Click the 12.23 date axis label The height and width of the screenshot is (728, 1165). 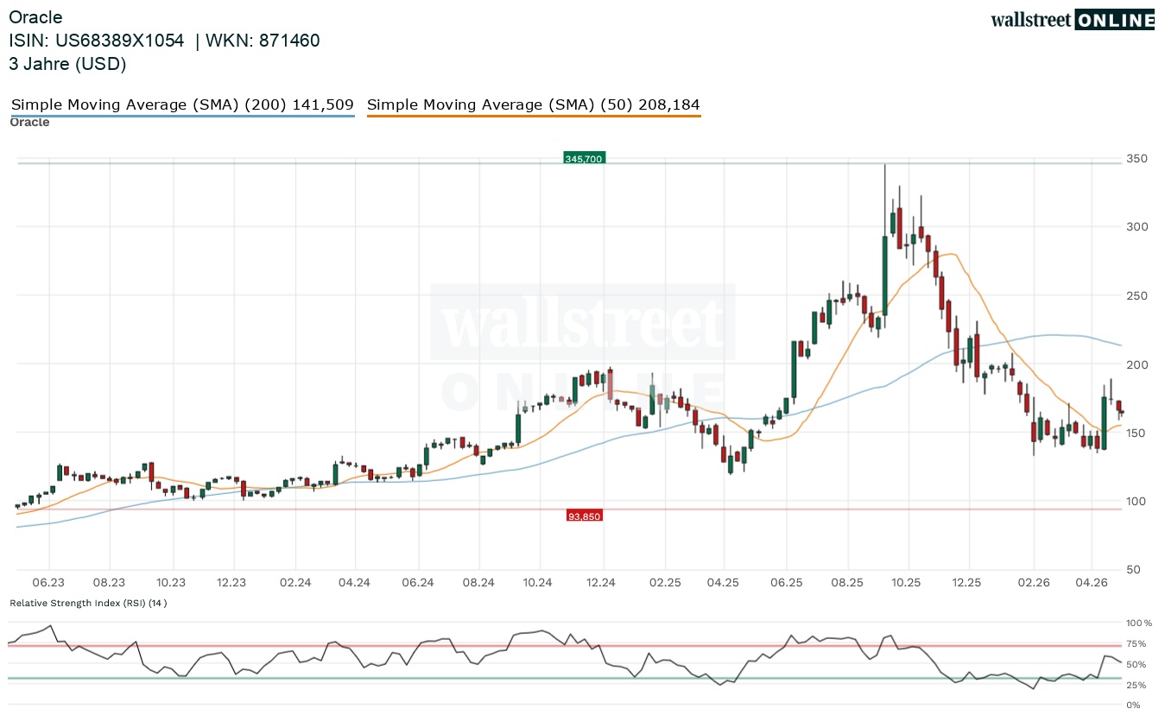coord(232,583)
